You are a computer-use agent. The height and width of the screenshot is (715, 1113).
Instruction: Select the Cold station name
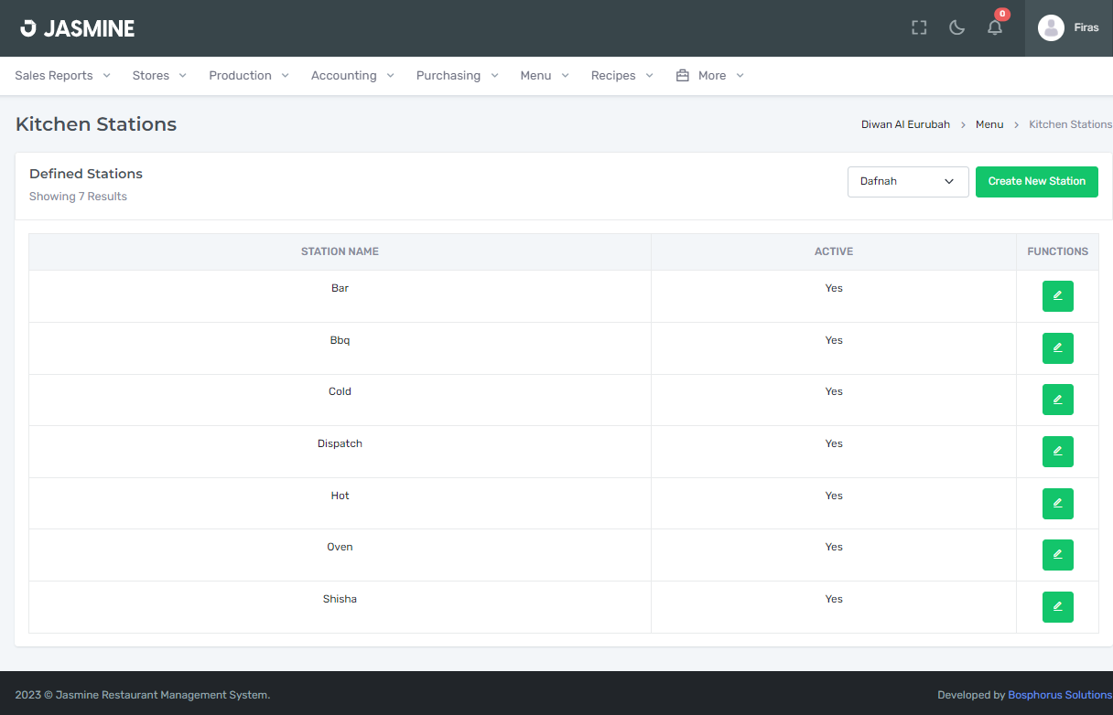tap(340, 391)
